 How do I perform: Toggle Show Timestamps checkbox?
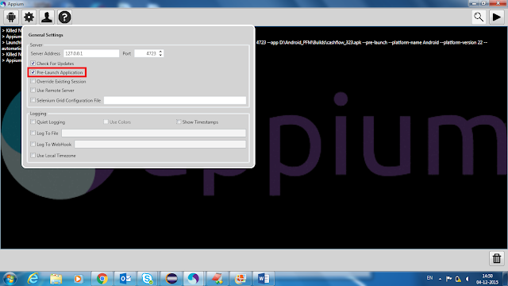[x=179, y=122]
